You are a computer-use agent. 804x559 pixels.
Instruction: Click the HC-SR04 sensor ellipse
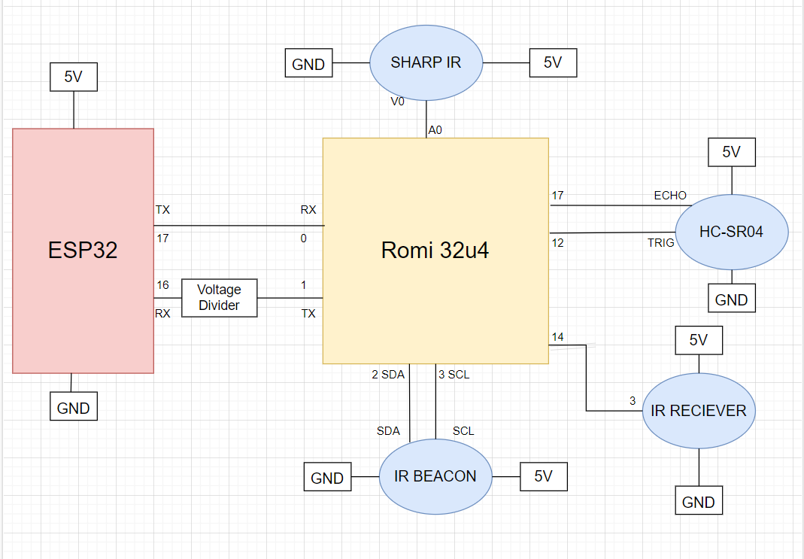[x=731, y=232]
